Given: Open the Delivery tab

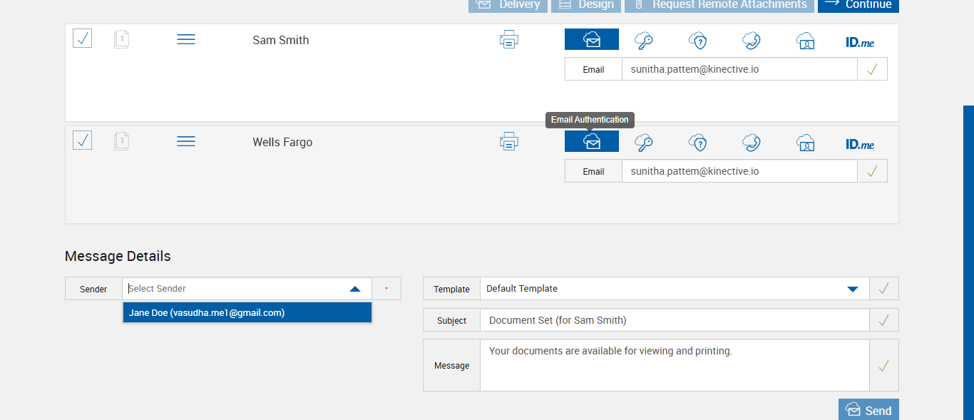Looking at the screenshot, I should (508, 5).
